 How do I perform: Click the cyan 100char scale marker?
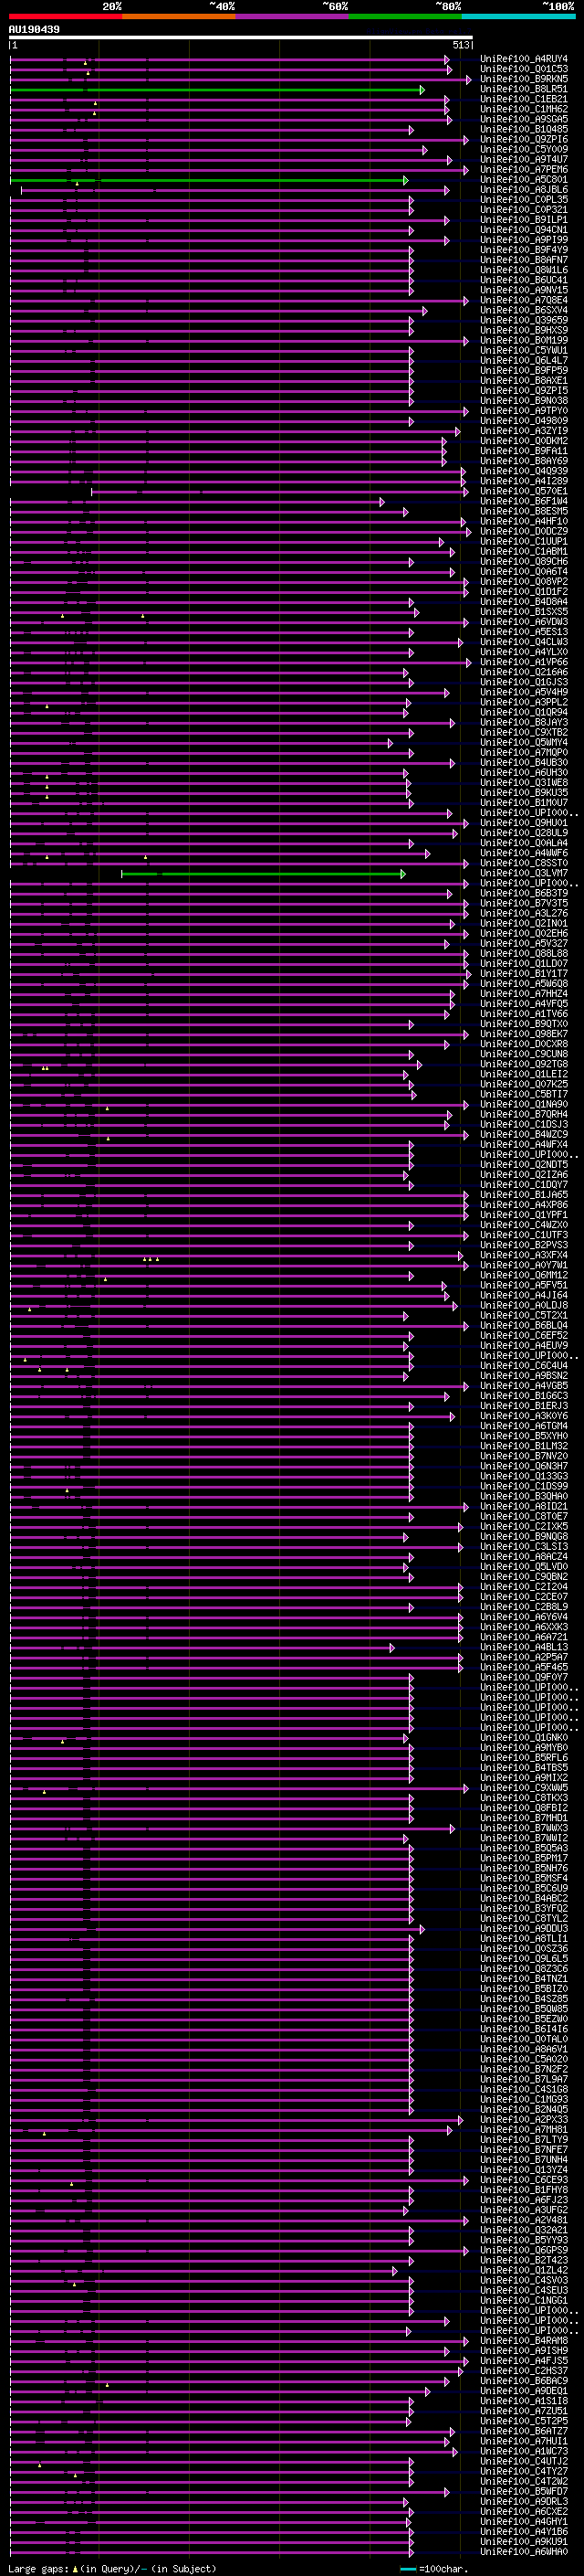408,2569
